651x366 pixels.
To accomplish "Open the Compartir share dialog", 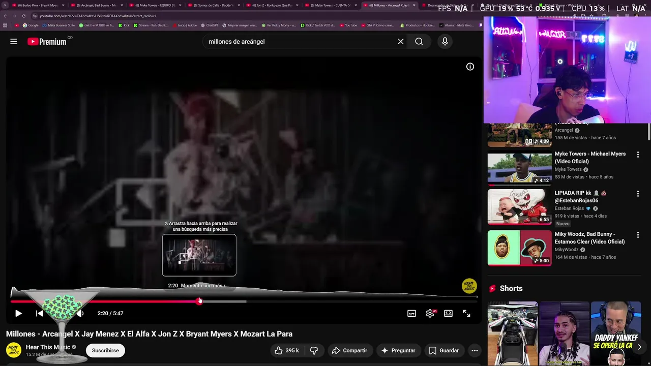I will click(349, 350).
